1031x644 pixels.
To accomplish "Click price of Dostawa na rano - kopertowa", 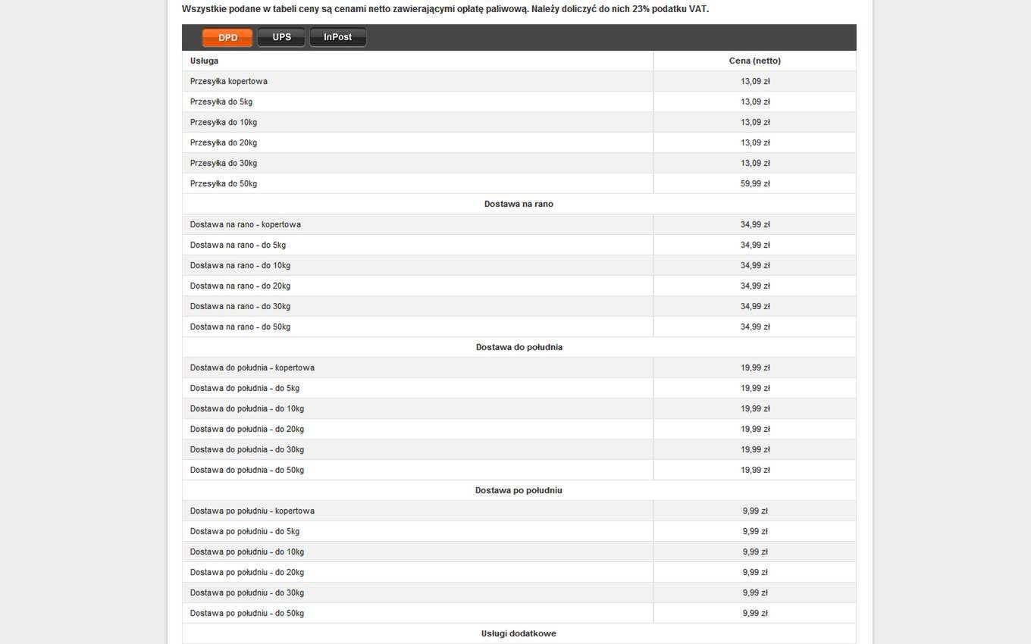I will point(755,224).
